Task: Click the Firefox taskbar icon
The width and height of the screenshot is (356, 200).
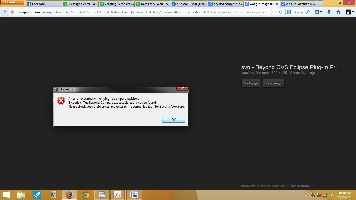Action: [x=69, y=195]
